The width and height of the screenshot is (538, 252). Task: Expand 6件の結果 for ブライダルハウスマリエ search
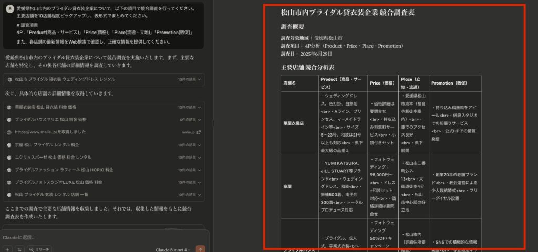point(190,120)
